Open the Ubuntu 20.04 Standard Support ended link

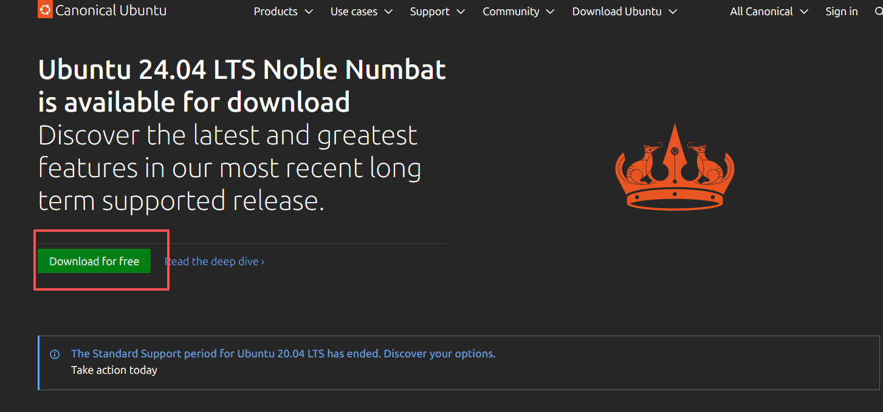point(283,353)
